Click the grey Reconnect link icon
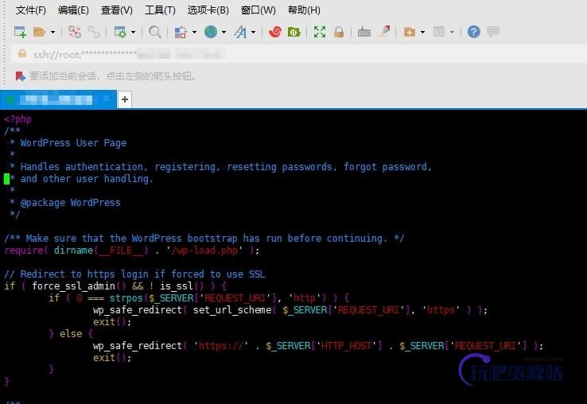Image resolution: width=587 pixels, height=404 pixels. 94,32
